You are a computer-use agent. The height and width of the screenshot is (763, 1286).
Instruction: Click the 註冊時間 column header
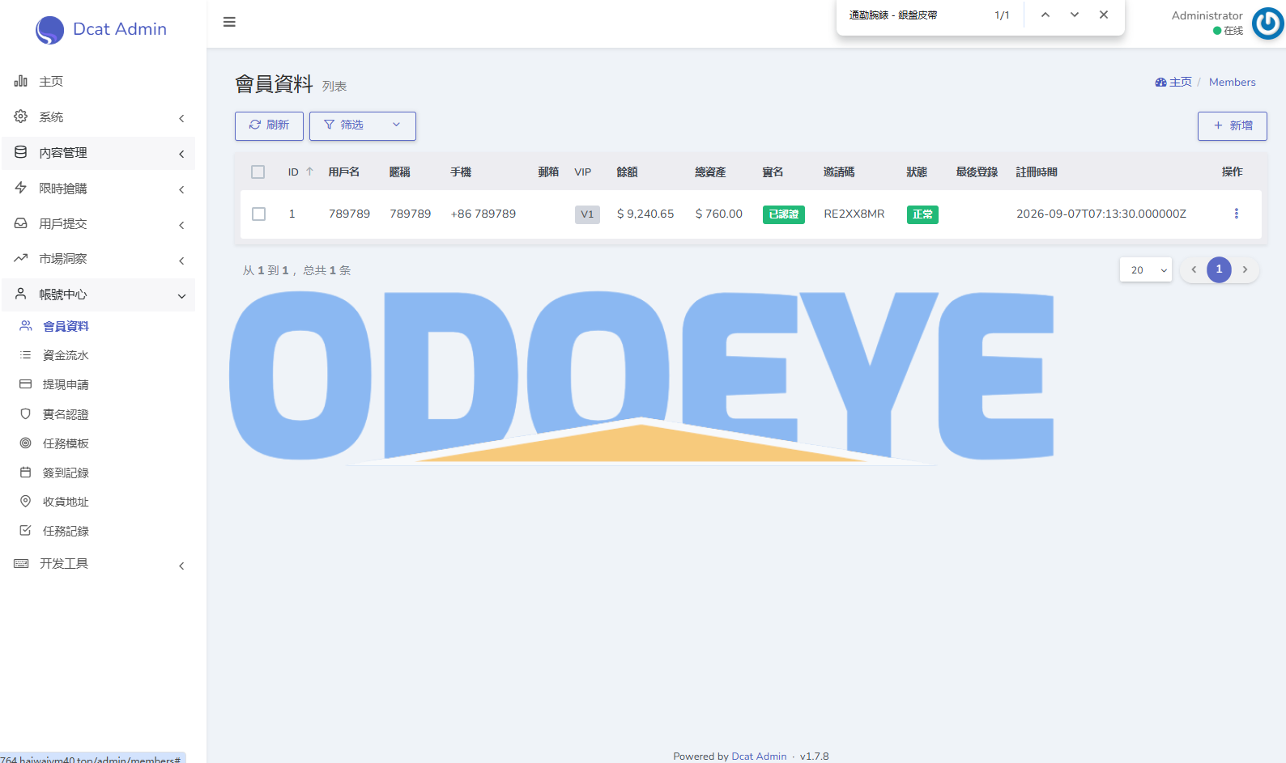point(1037,172)
